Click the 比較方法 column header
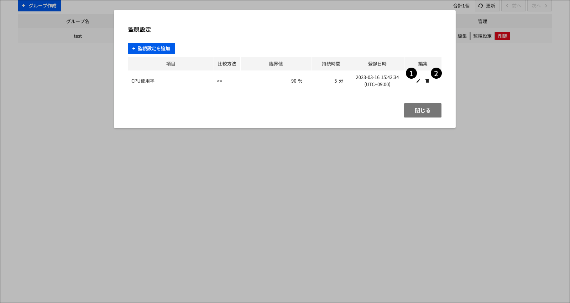Image resolution: width=570 pixels, height=303 pixels. (227, 64)
